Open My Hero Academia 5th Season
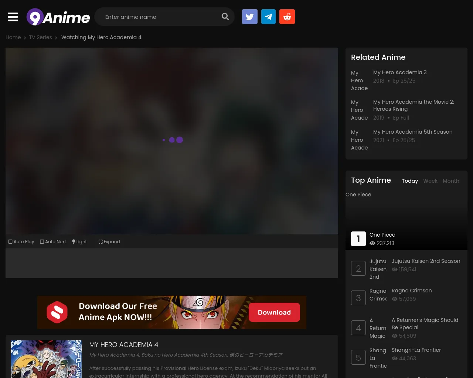The image size is (473, 378). tap(413, 132)
